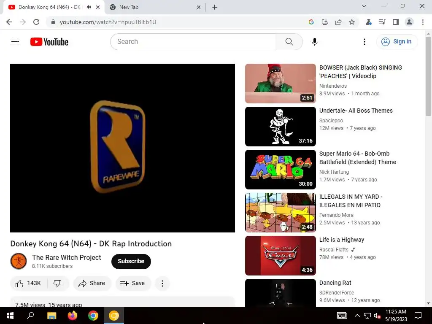Open ILLEGALS IN MY YARD video title
Screen dimensions: 432x324
[351, 201]
